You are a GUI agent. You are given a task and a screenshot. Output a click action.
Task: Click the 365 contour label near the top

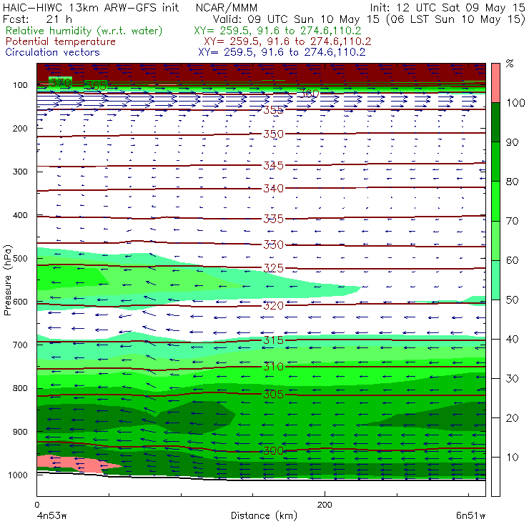point(96,86)
